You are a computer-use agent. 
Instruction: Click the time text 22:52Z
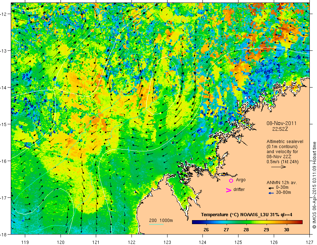point(280,129)
